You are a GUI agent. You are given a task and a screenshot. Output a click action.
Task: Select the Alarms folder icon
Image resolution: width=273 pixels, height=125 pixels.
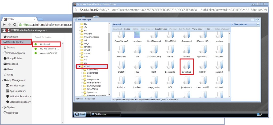[x=170, y=52]
